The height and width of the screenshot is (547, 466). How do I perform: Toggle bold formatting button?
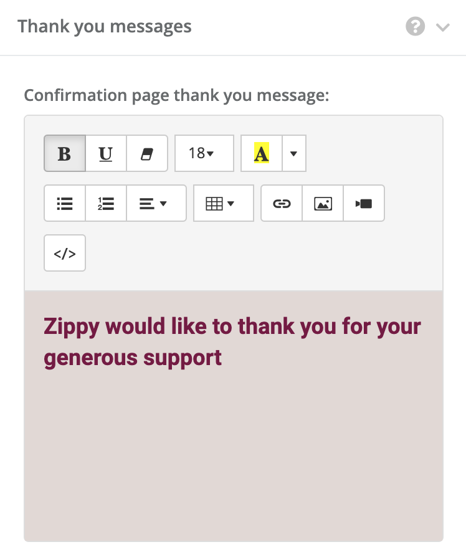tap(65, 153)
